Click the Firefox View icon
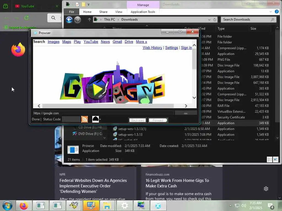The height and width of the screenshot is (211, 282). tap(6, 6)
